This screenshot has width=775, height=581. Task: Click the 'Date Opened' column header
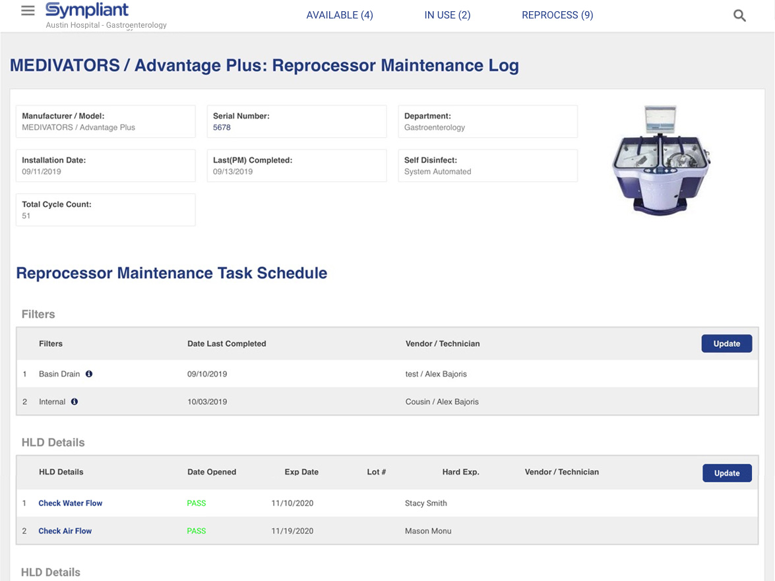point(212,472)
